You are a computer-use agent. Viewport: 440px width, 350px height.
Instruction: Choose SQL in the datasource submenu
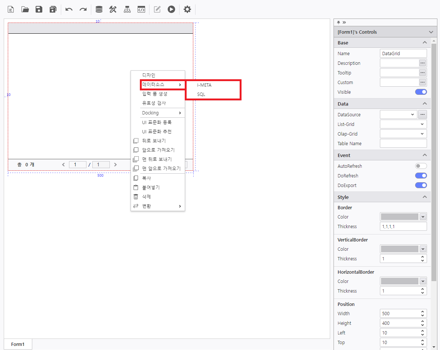tap(201, 94)
